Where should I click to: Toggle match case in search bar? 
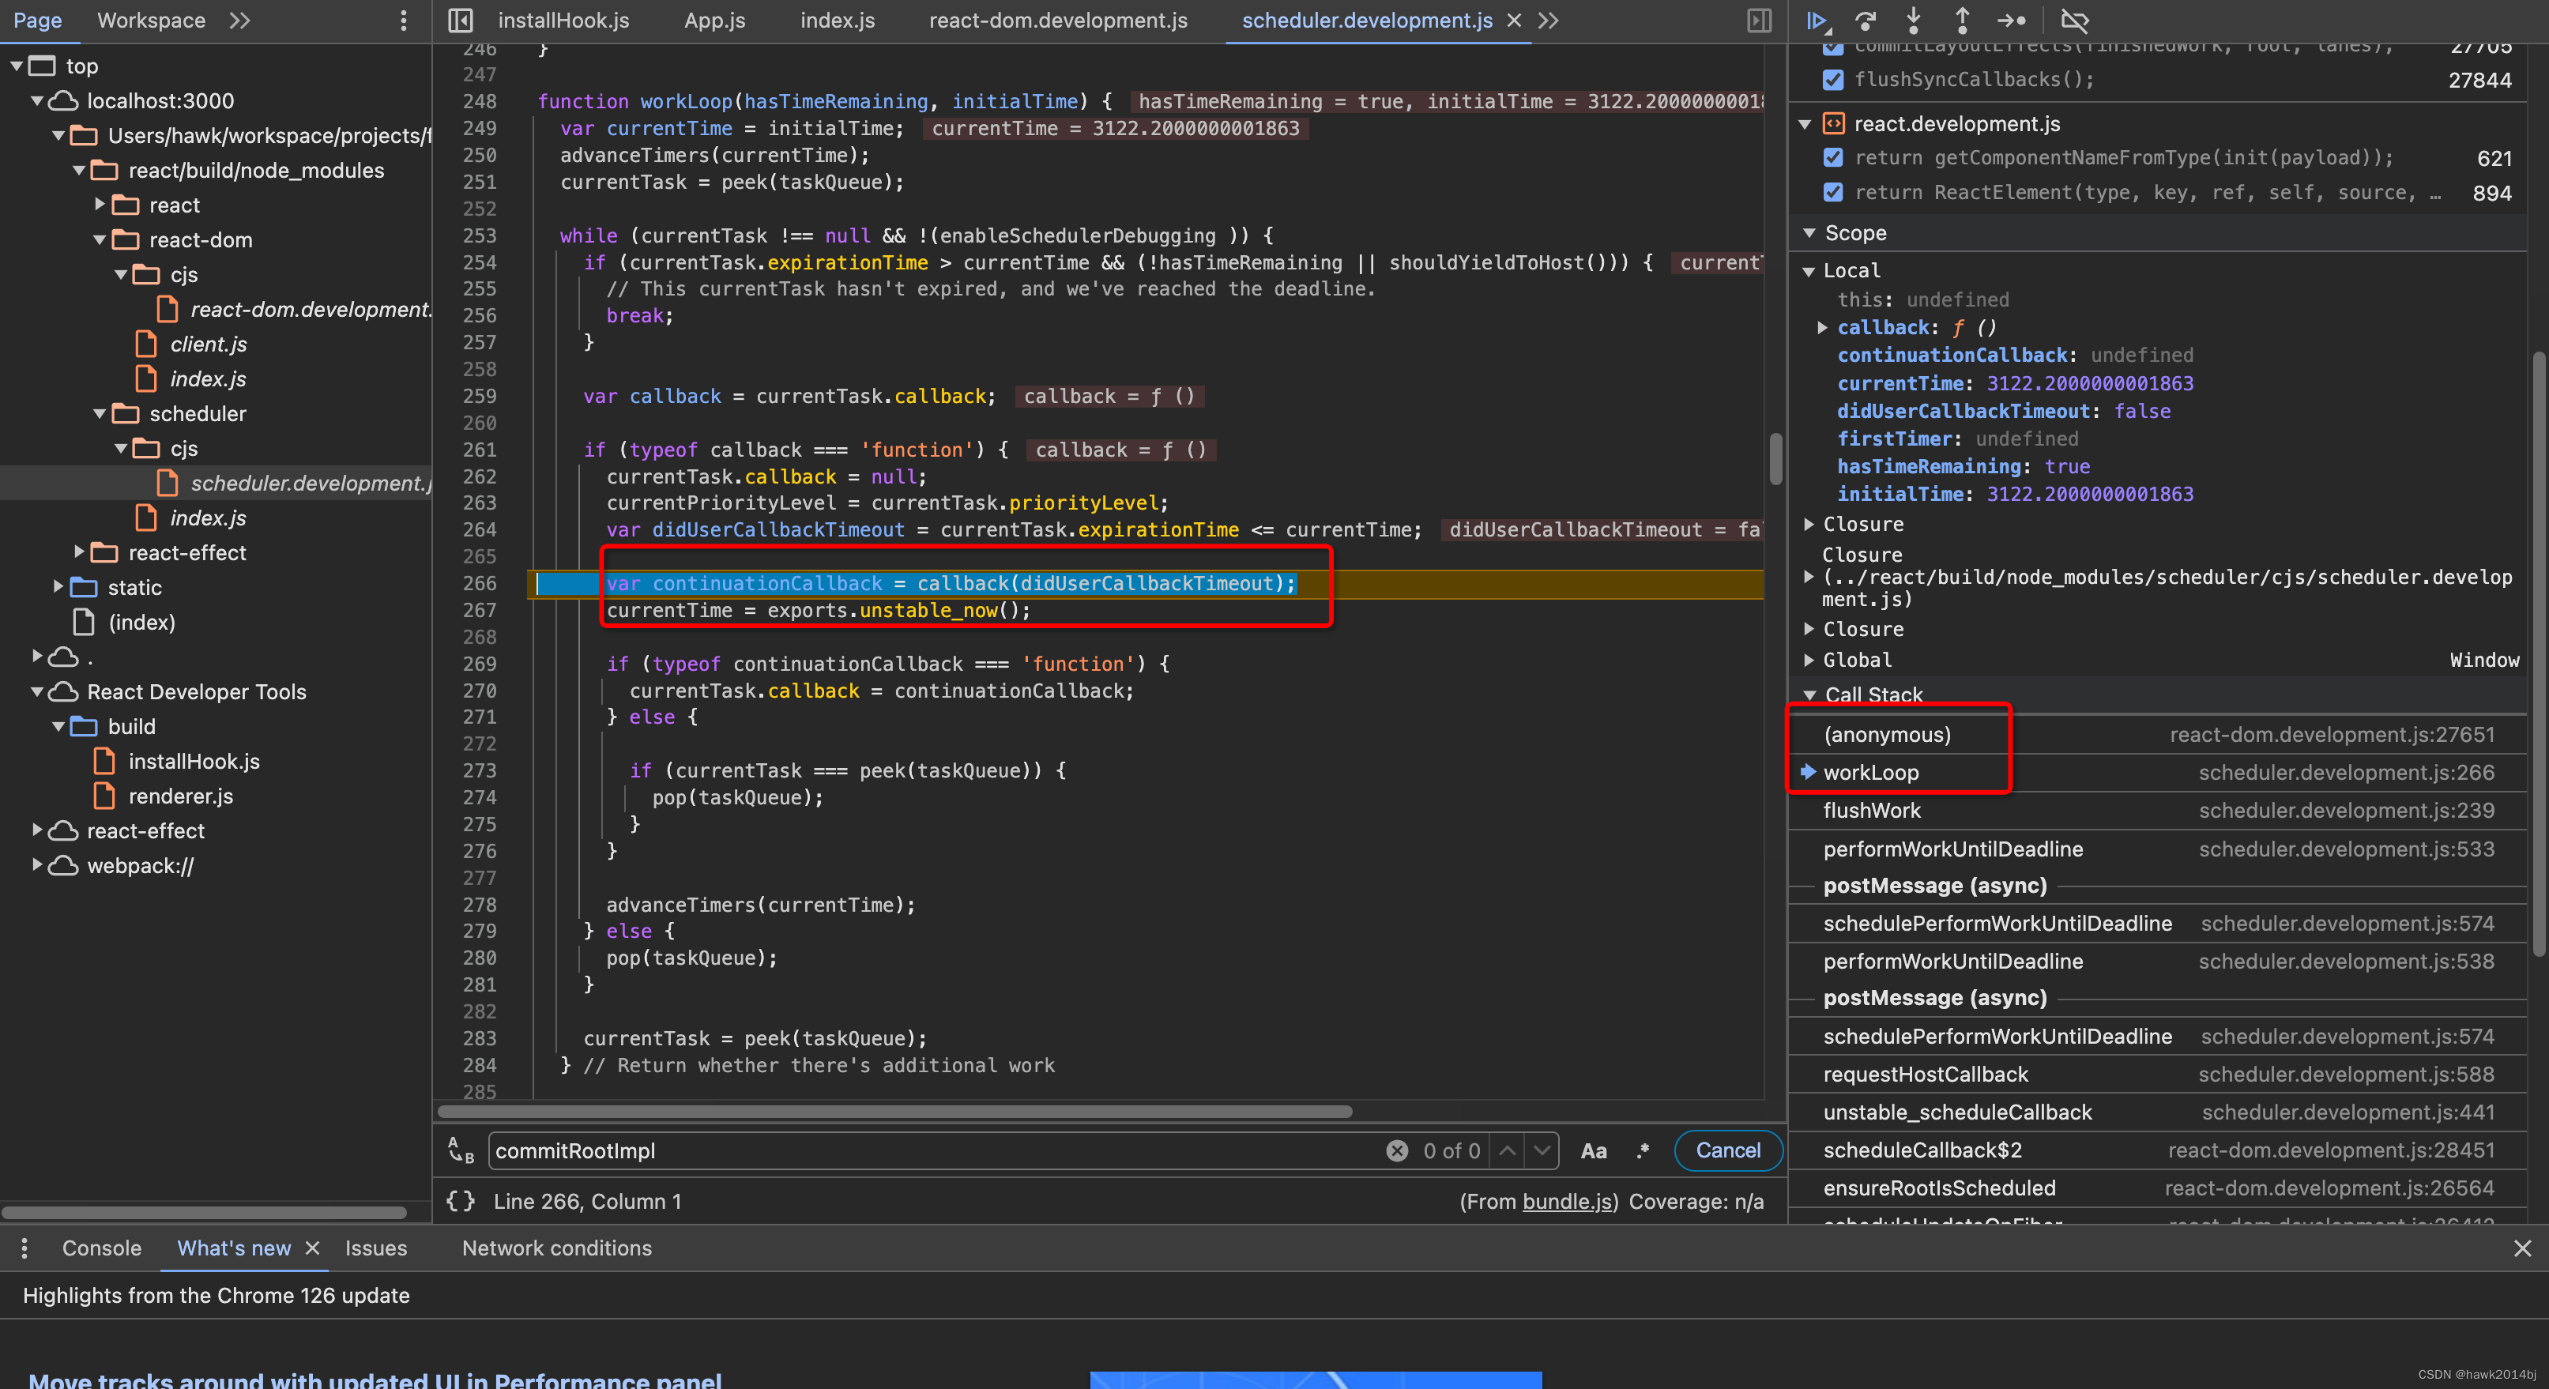(1593, 1150)
